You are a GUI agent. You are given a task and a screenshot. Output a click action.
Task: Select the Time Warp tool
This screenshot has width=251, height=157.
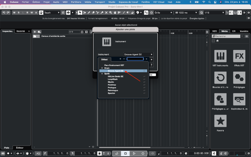(x=119, y=13)
